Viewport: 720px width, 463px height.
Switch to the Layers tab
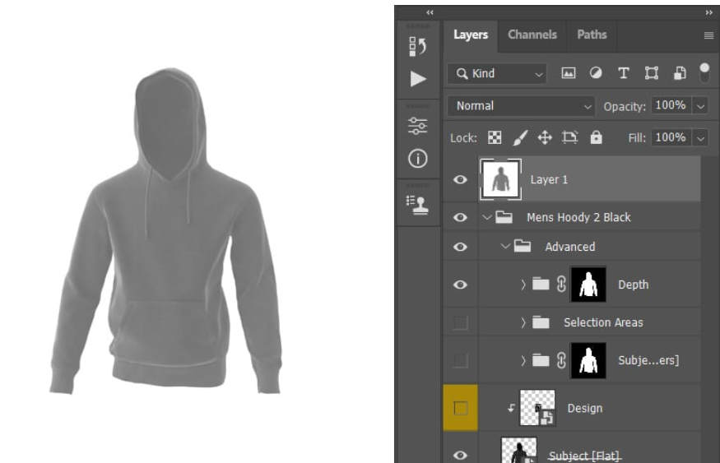471,35
